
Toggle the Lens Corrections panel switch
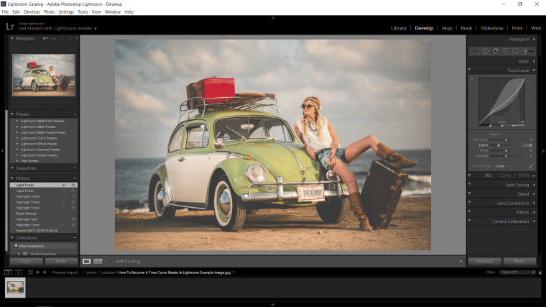click(469, 203)
